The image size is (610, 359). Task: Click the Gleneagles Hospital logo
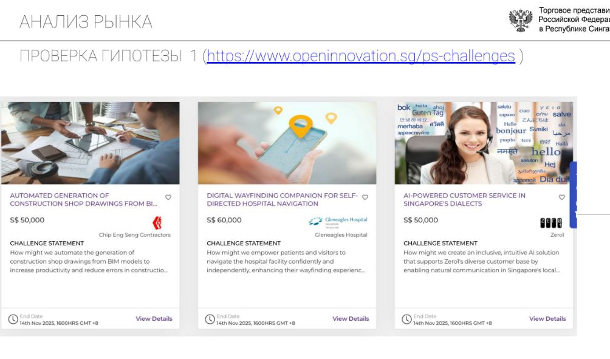pos(338,222)
